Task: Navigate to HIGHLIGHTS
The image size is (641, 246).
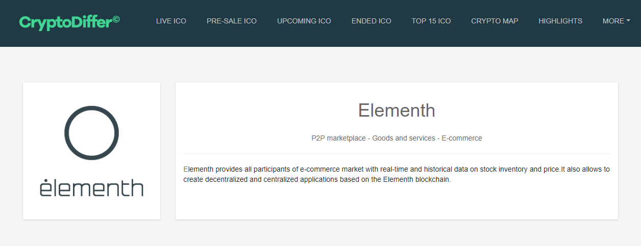Action: (560, 21)
